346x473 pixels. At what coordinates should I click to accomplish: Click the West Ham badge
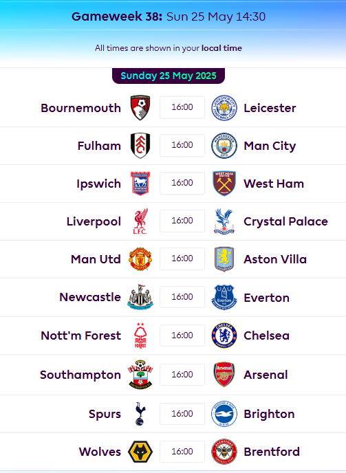(x=224, y=184)
